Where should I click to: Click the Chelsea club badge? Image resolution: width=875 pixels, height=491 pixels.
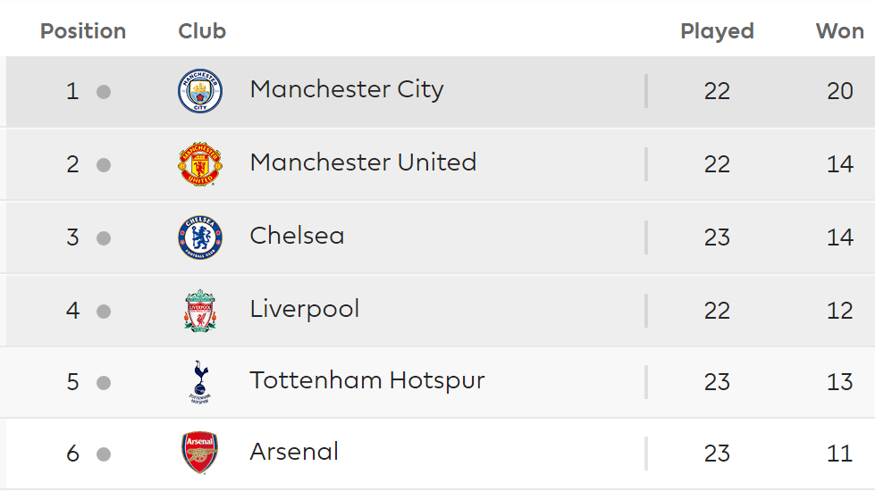(200, 237)
